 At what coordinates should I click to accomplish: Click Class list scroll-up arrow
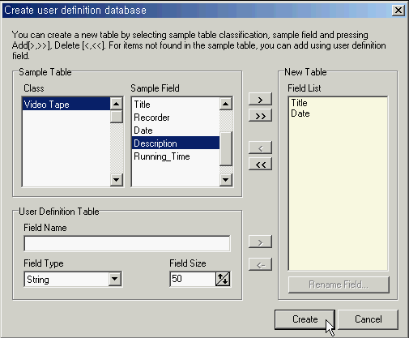(117, 104)
